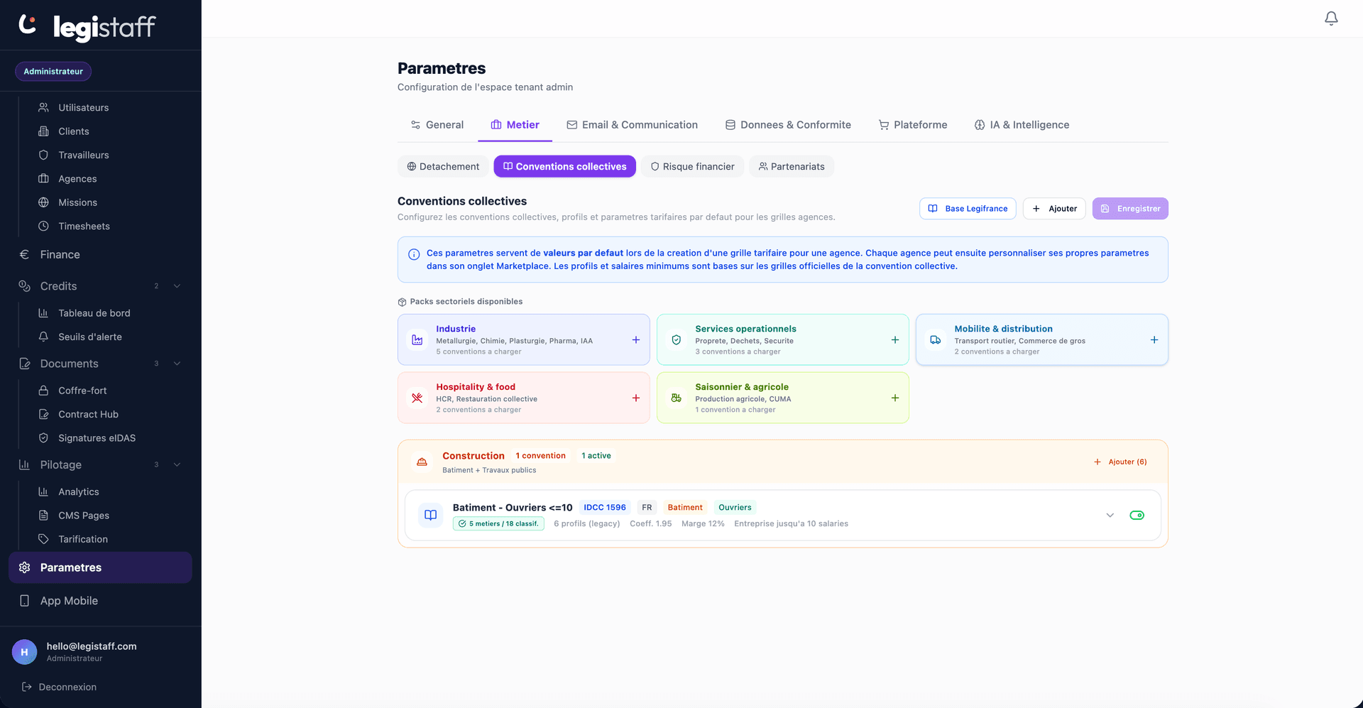Screen dimensions: 1363x708
Task: Click the notifications bell icon
Action: click(x=1331, y=18)
